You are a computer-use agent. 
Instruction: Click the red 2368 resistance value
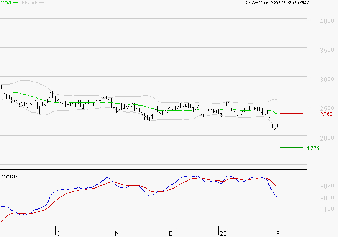click(x=326, y=114)
